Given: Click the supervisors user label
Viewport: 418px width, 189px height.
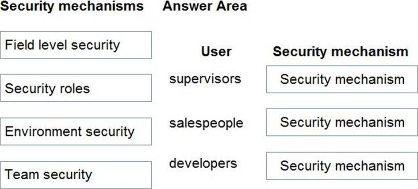Looking at the screenshot, I should point(205,79).
